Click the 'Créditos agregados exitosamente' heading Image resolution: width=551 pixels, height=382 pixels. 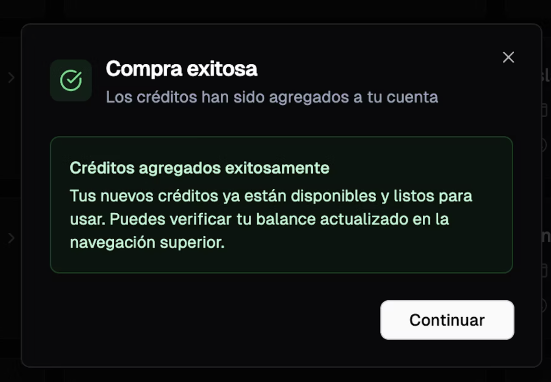[200, 168]
